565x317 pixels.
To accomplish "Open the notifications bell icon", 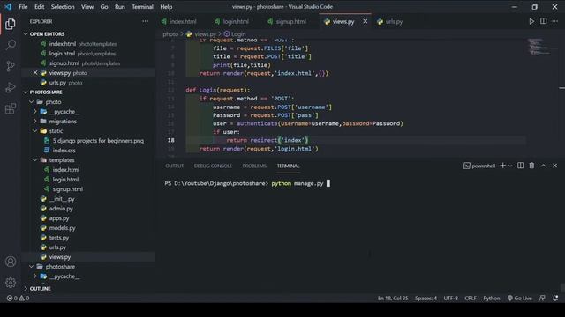I will (555, 299).
